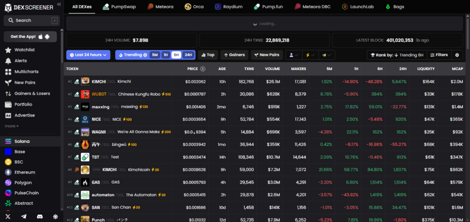Switch to Pump.fun tab

point(268,6)
